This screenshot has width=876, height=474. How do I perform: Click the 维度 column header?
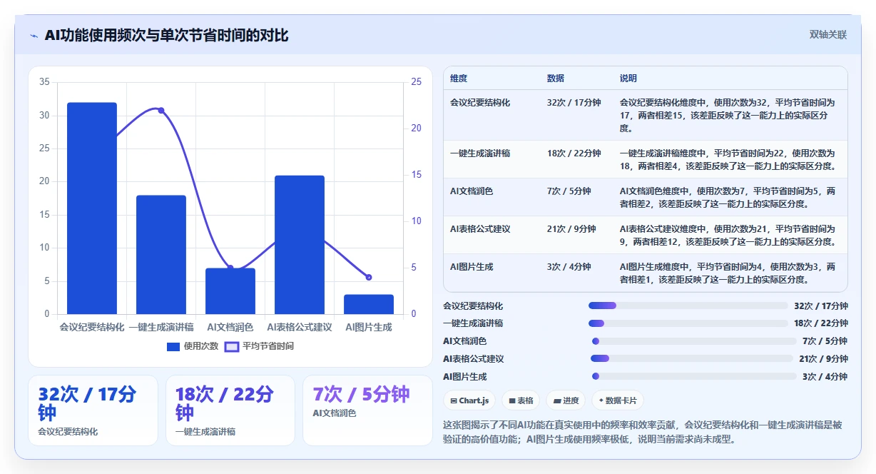tap(459, 79)
